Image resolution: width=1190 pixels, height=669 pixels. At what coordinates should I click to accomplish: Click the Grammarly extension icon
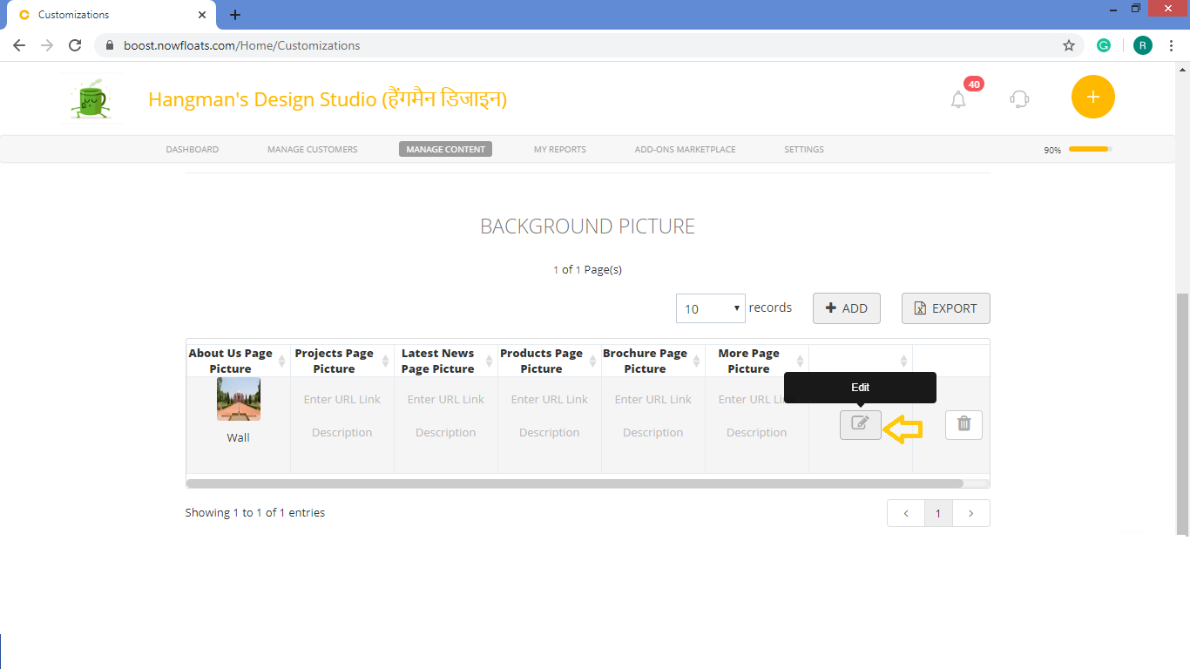(1104, 45)
